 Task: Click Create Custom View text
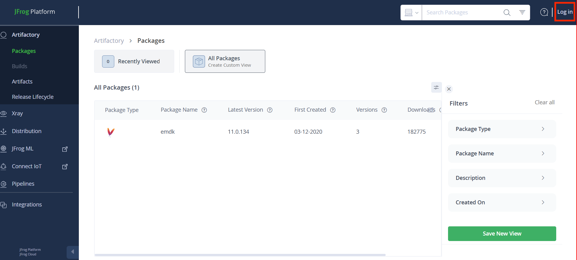[x=230, y=65]
